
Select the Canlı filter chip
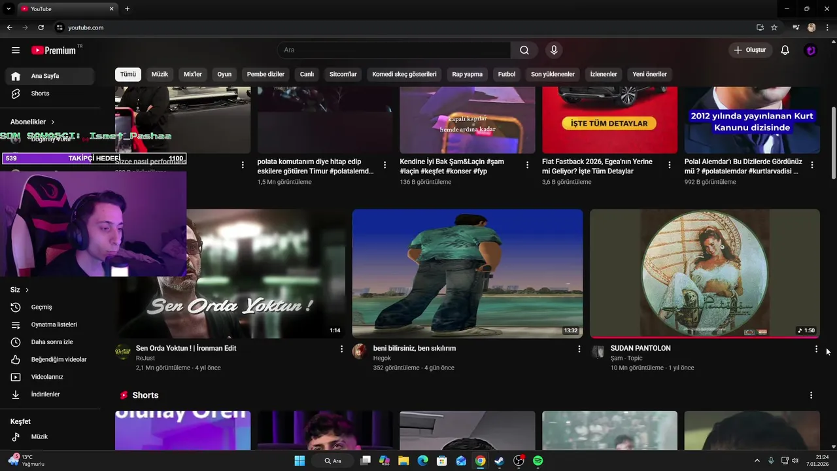click(307, 74)
